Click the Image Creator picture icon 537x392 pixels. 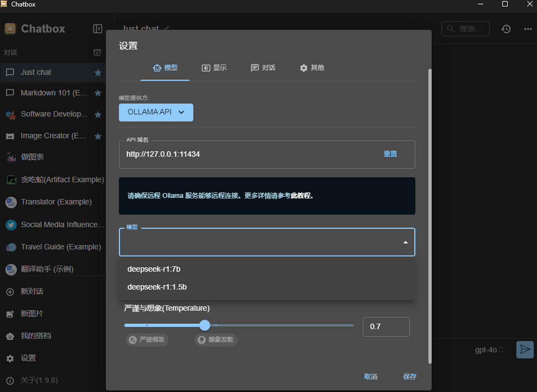click(x=10, y=136)
